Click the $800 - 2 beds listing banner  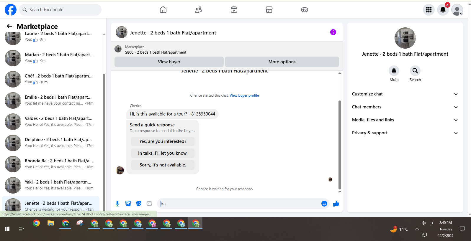227,49
